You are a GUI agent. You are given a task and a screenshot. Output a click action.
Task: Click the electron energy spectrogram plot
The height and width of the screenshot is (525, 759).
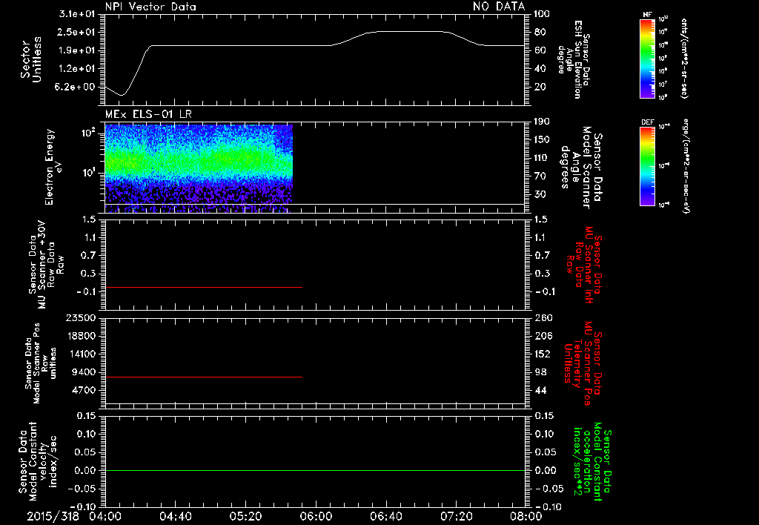(x=199, y=168)
